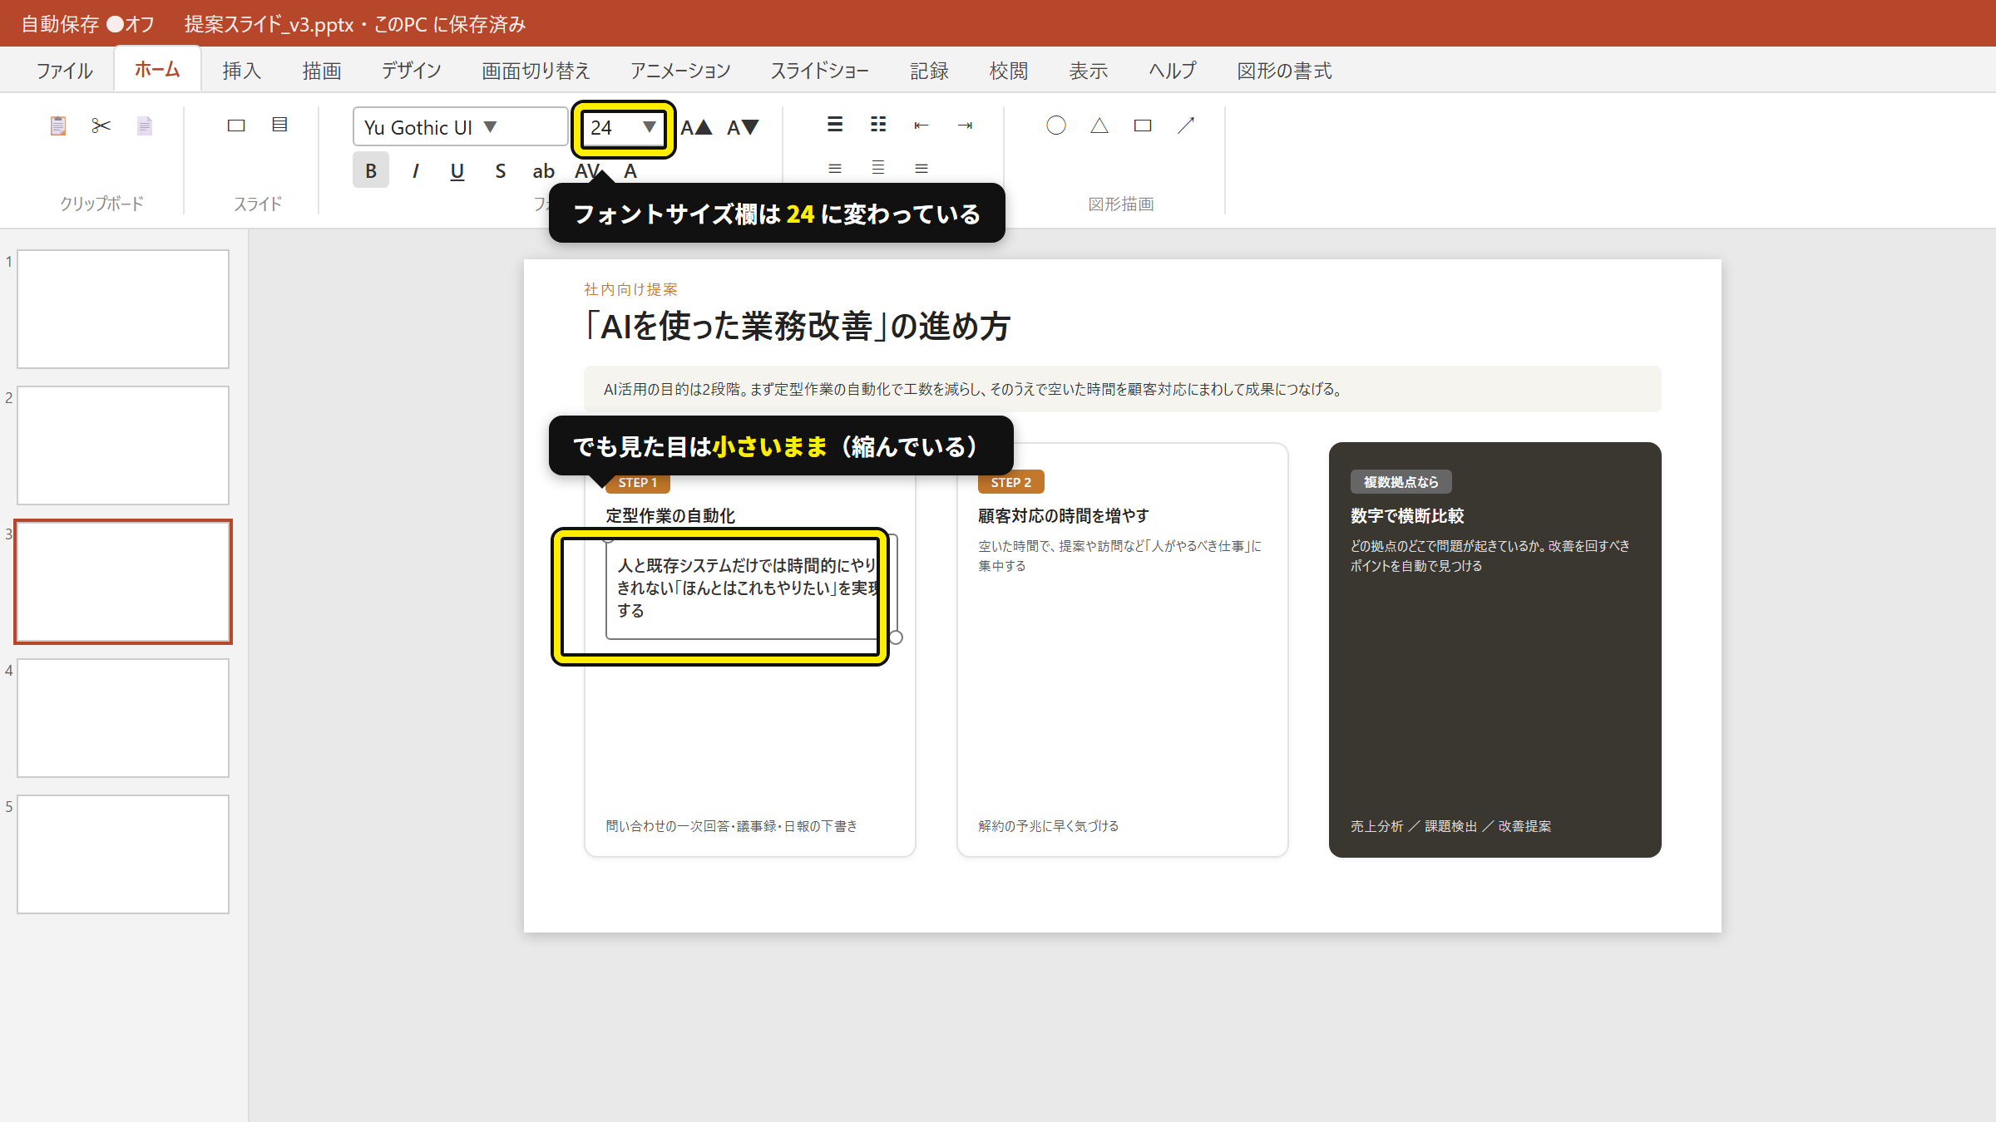This screenshot has width=1996, height=1122.
Task: Click the 複数拠点なら badge
Action: click(x=1401, y=482)
